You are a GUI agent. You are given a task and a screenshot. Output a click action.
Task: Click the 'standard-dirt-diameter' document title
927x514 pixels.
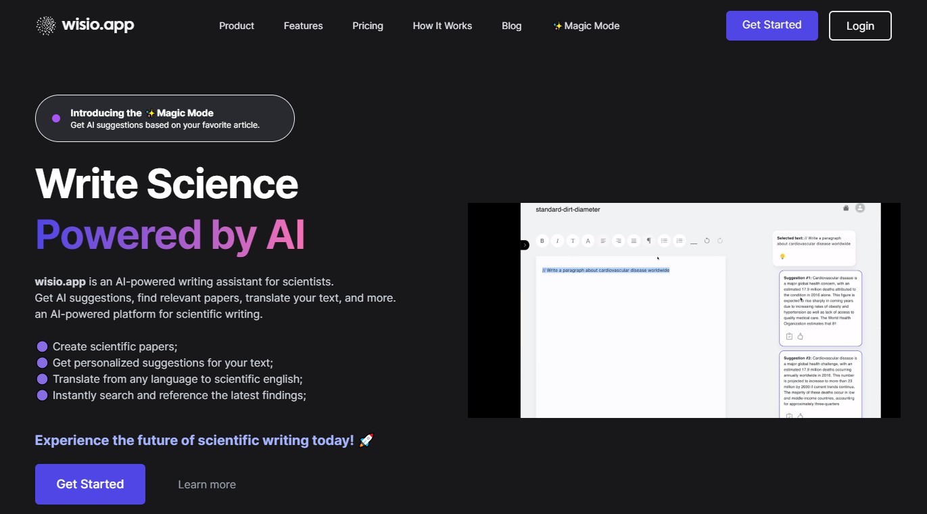[x=568, y=210]
